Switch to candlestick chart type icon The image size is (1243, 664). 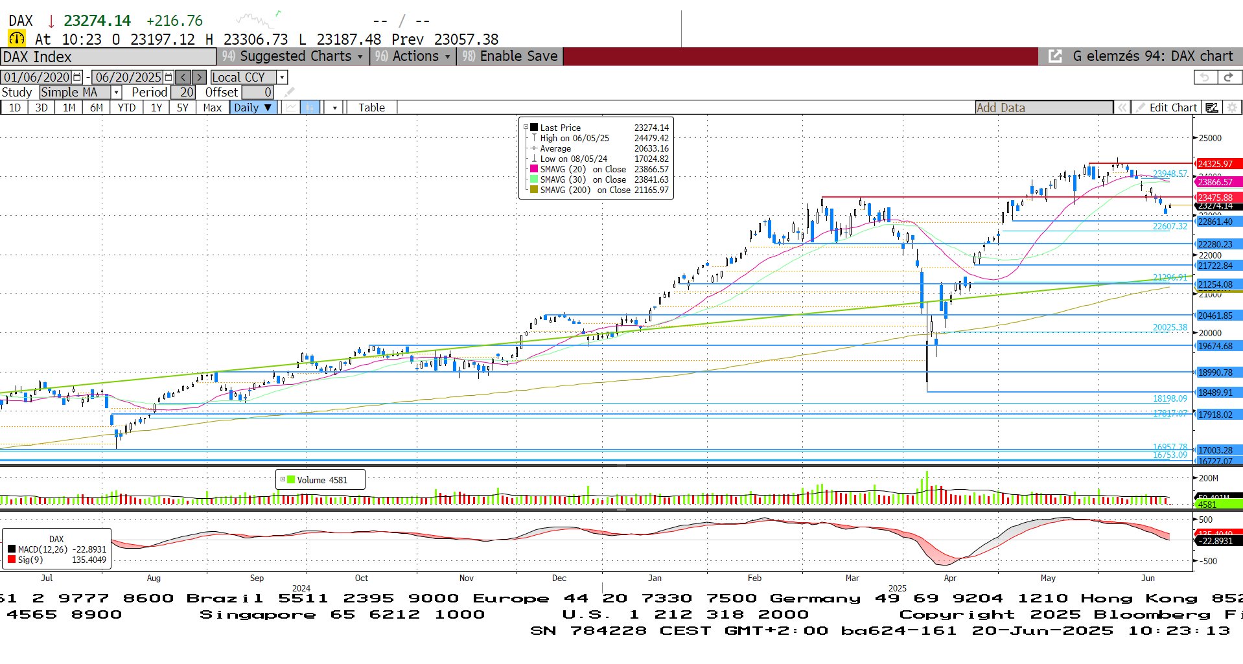pyautogui.click(x=310, y=108)
